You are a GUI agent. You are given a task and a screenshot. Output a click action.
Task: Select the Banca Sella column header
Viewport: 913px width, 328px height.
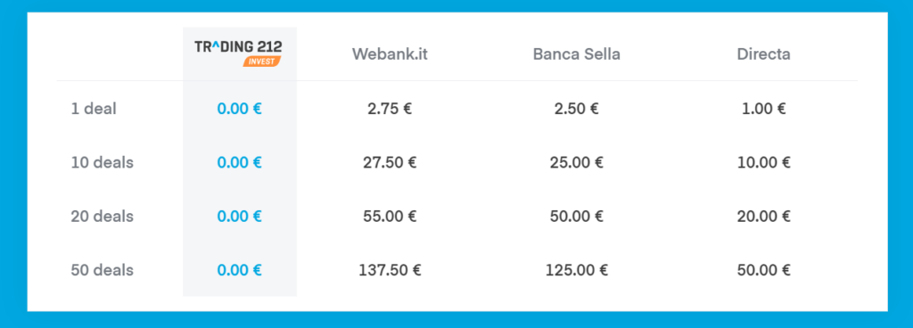pyautogui.click(x=577, y=54)
